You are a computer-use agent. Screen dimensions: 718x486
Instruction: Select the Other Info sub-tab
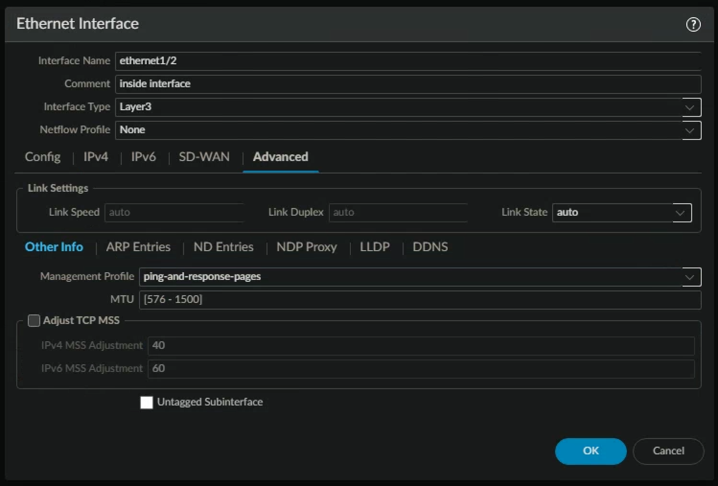(54, 247)
